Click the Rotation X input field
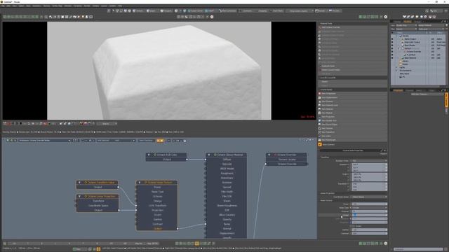The image size is (449, 252). (369, 164)
